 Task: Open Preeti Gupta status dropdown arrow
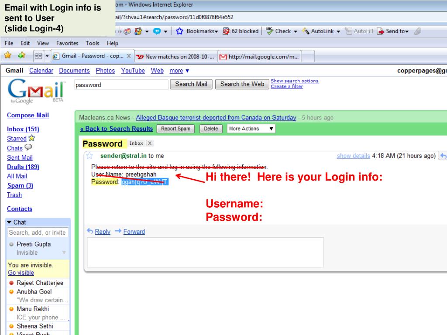[x=64, y=253]
